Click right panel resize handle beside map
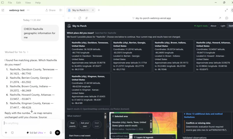The height and width of the screenshot is (139, 233). (x=178, y=126)
